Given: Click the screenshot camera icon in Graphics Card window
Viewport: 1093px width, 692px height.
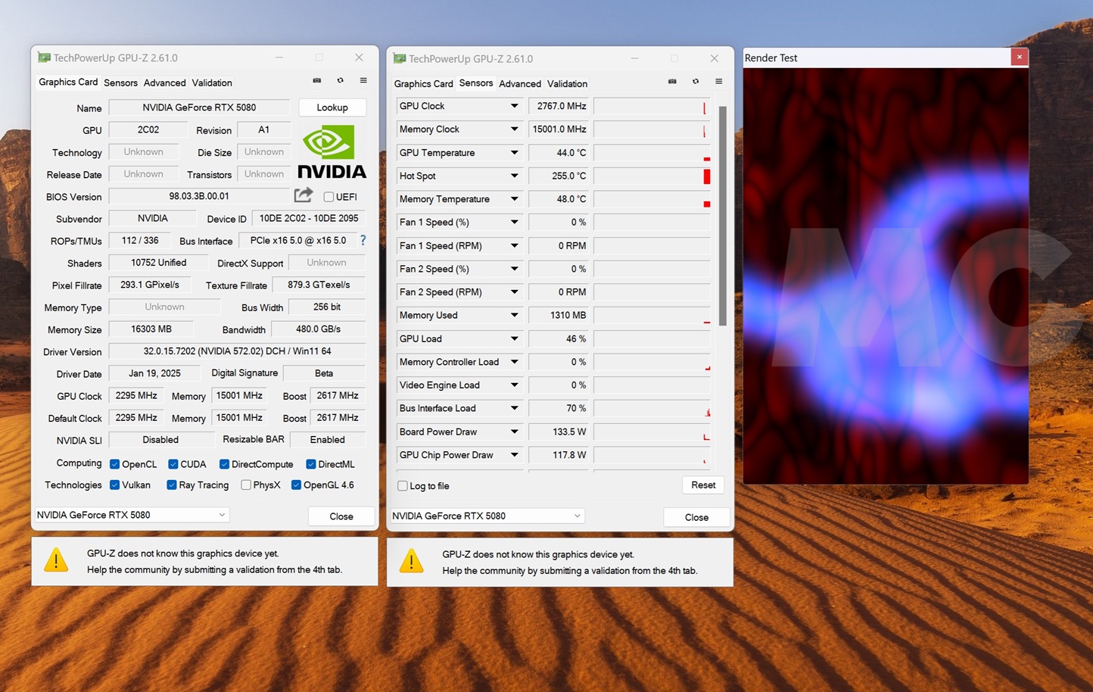Looking at the screenshot, I should tap(317, 80).
